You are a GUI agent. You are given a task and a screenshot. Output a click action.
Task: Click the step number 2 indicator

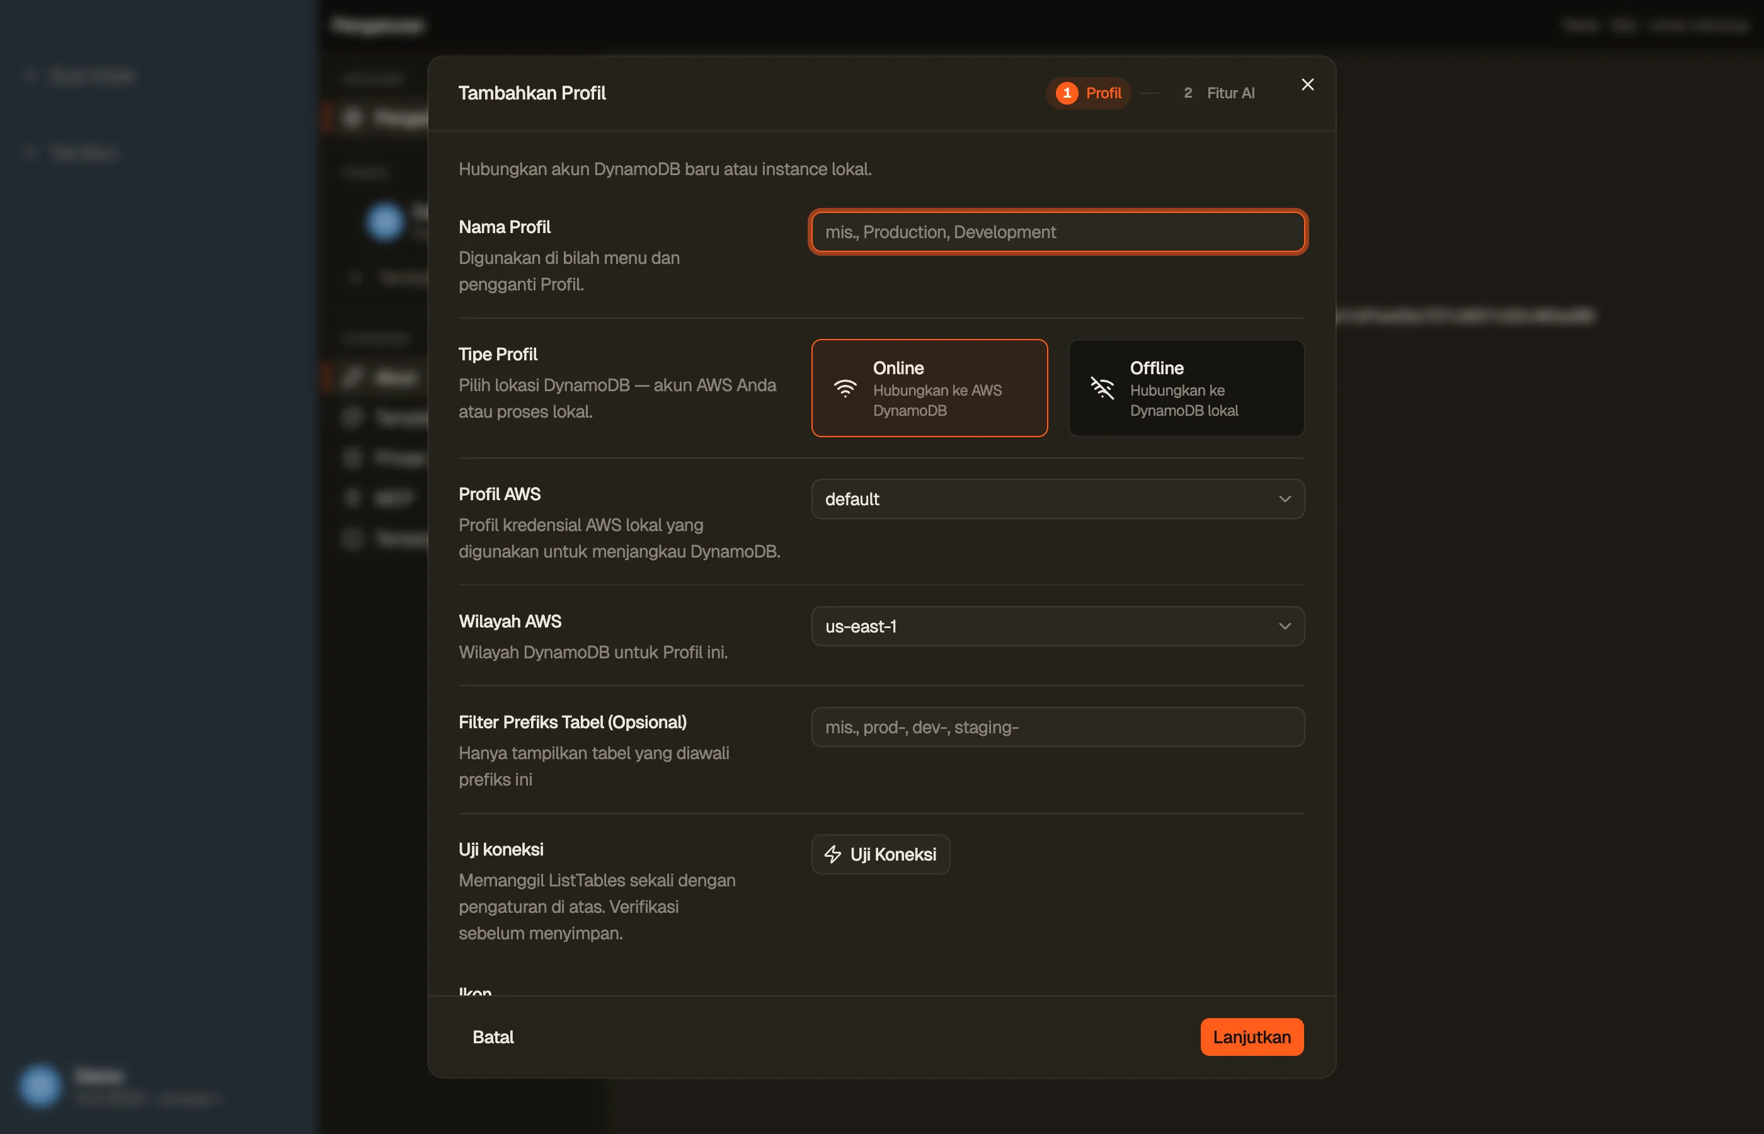coord(1188,93)
